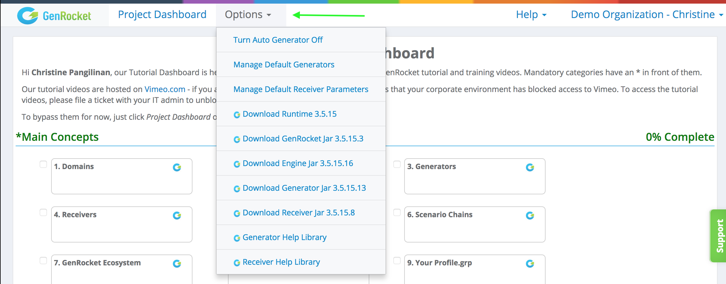This screenshot has height=284, width=726.
Task: Check the Generators checkbox
Action: (x=397, y=164)
